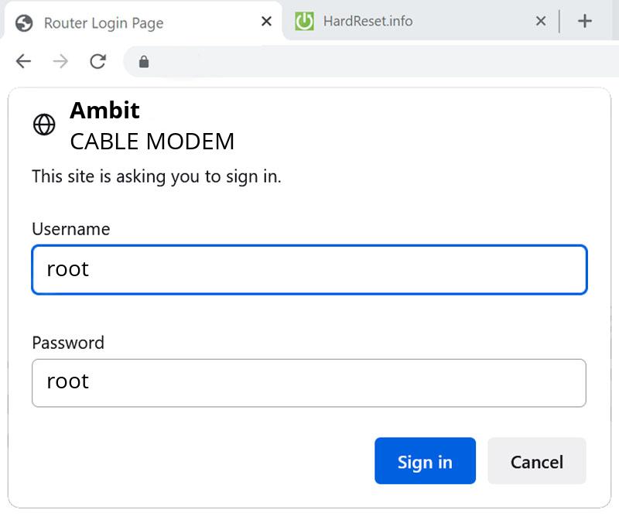
Task: Click the Password label above the second field
Action: click(x=67, y=343)
